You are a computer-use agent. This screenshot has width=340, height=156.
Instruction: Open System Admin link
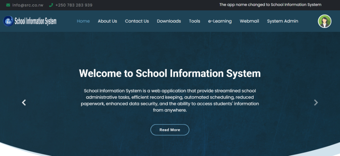point(282,21)
